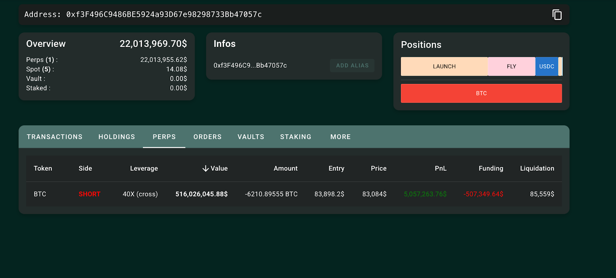Switch to the Transactions tab
616x278 pixels.
(55, 137)
